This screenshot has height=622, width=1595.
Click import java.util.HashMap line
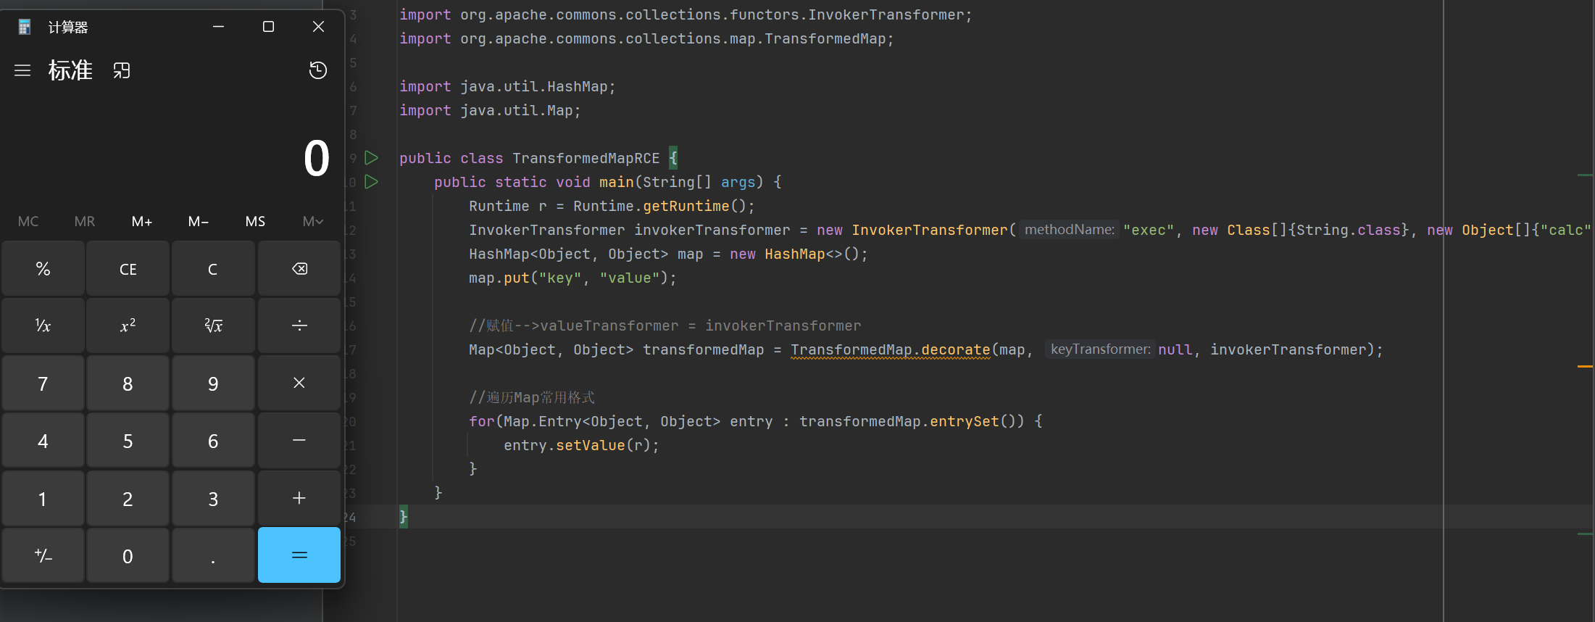(507, 86)
